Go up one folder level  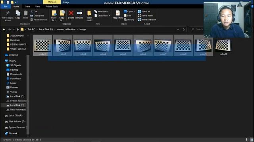click(17, 30)
